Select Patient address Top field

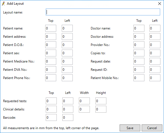51,36
